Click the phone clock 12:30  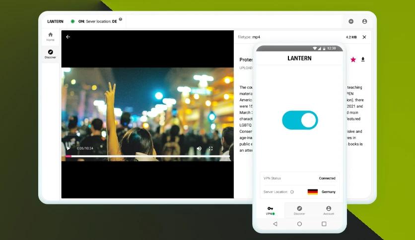[x=332, y=49]
